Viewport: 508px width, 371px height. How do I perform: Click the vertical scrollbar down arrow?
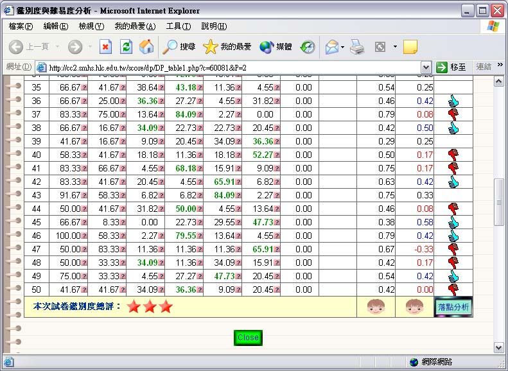499,347
